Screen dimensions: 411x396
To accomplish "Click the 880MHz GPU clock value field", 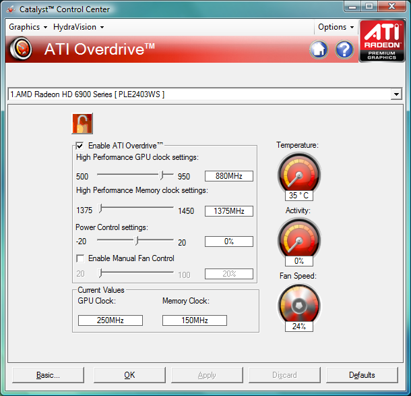I will pos(229,176).
